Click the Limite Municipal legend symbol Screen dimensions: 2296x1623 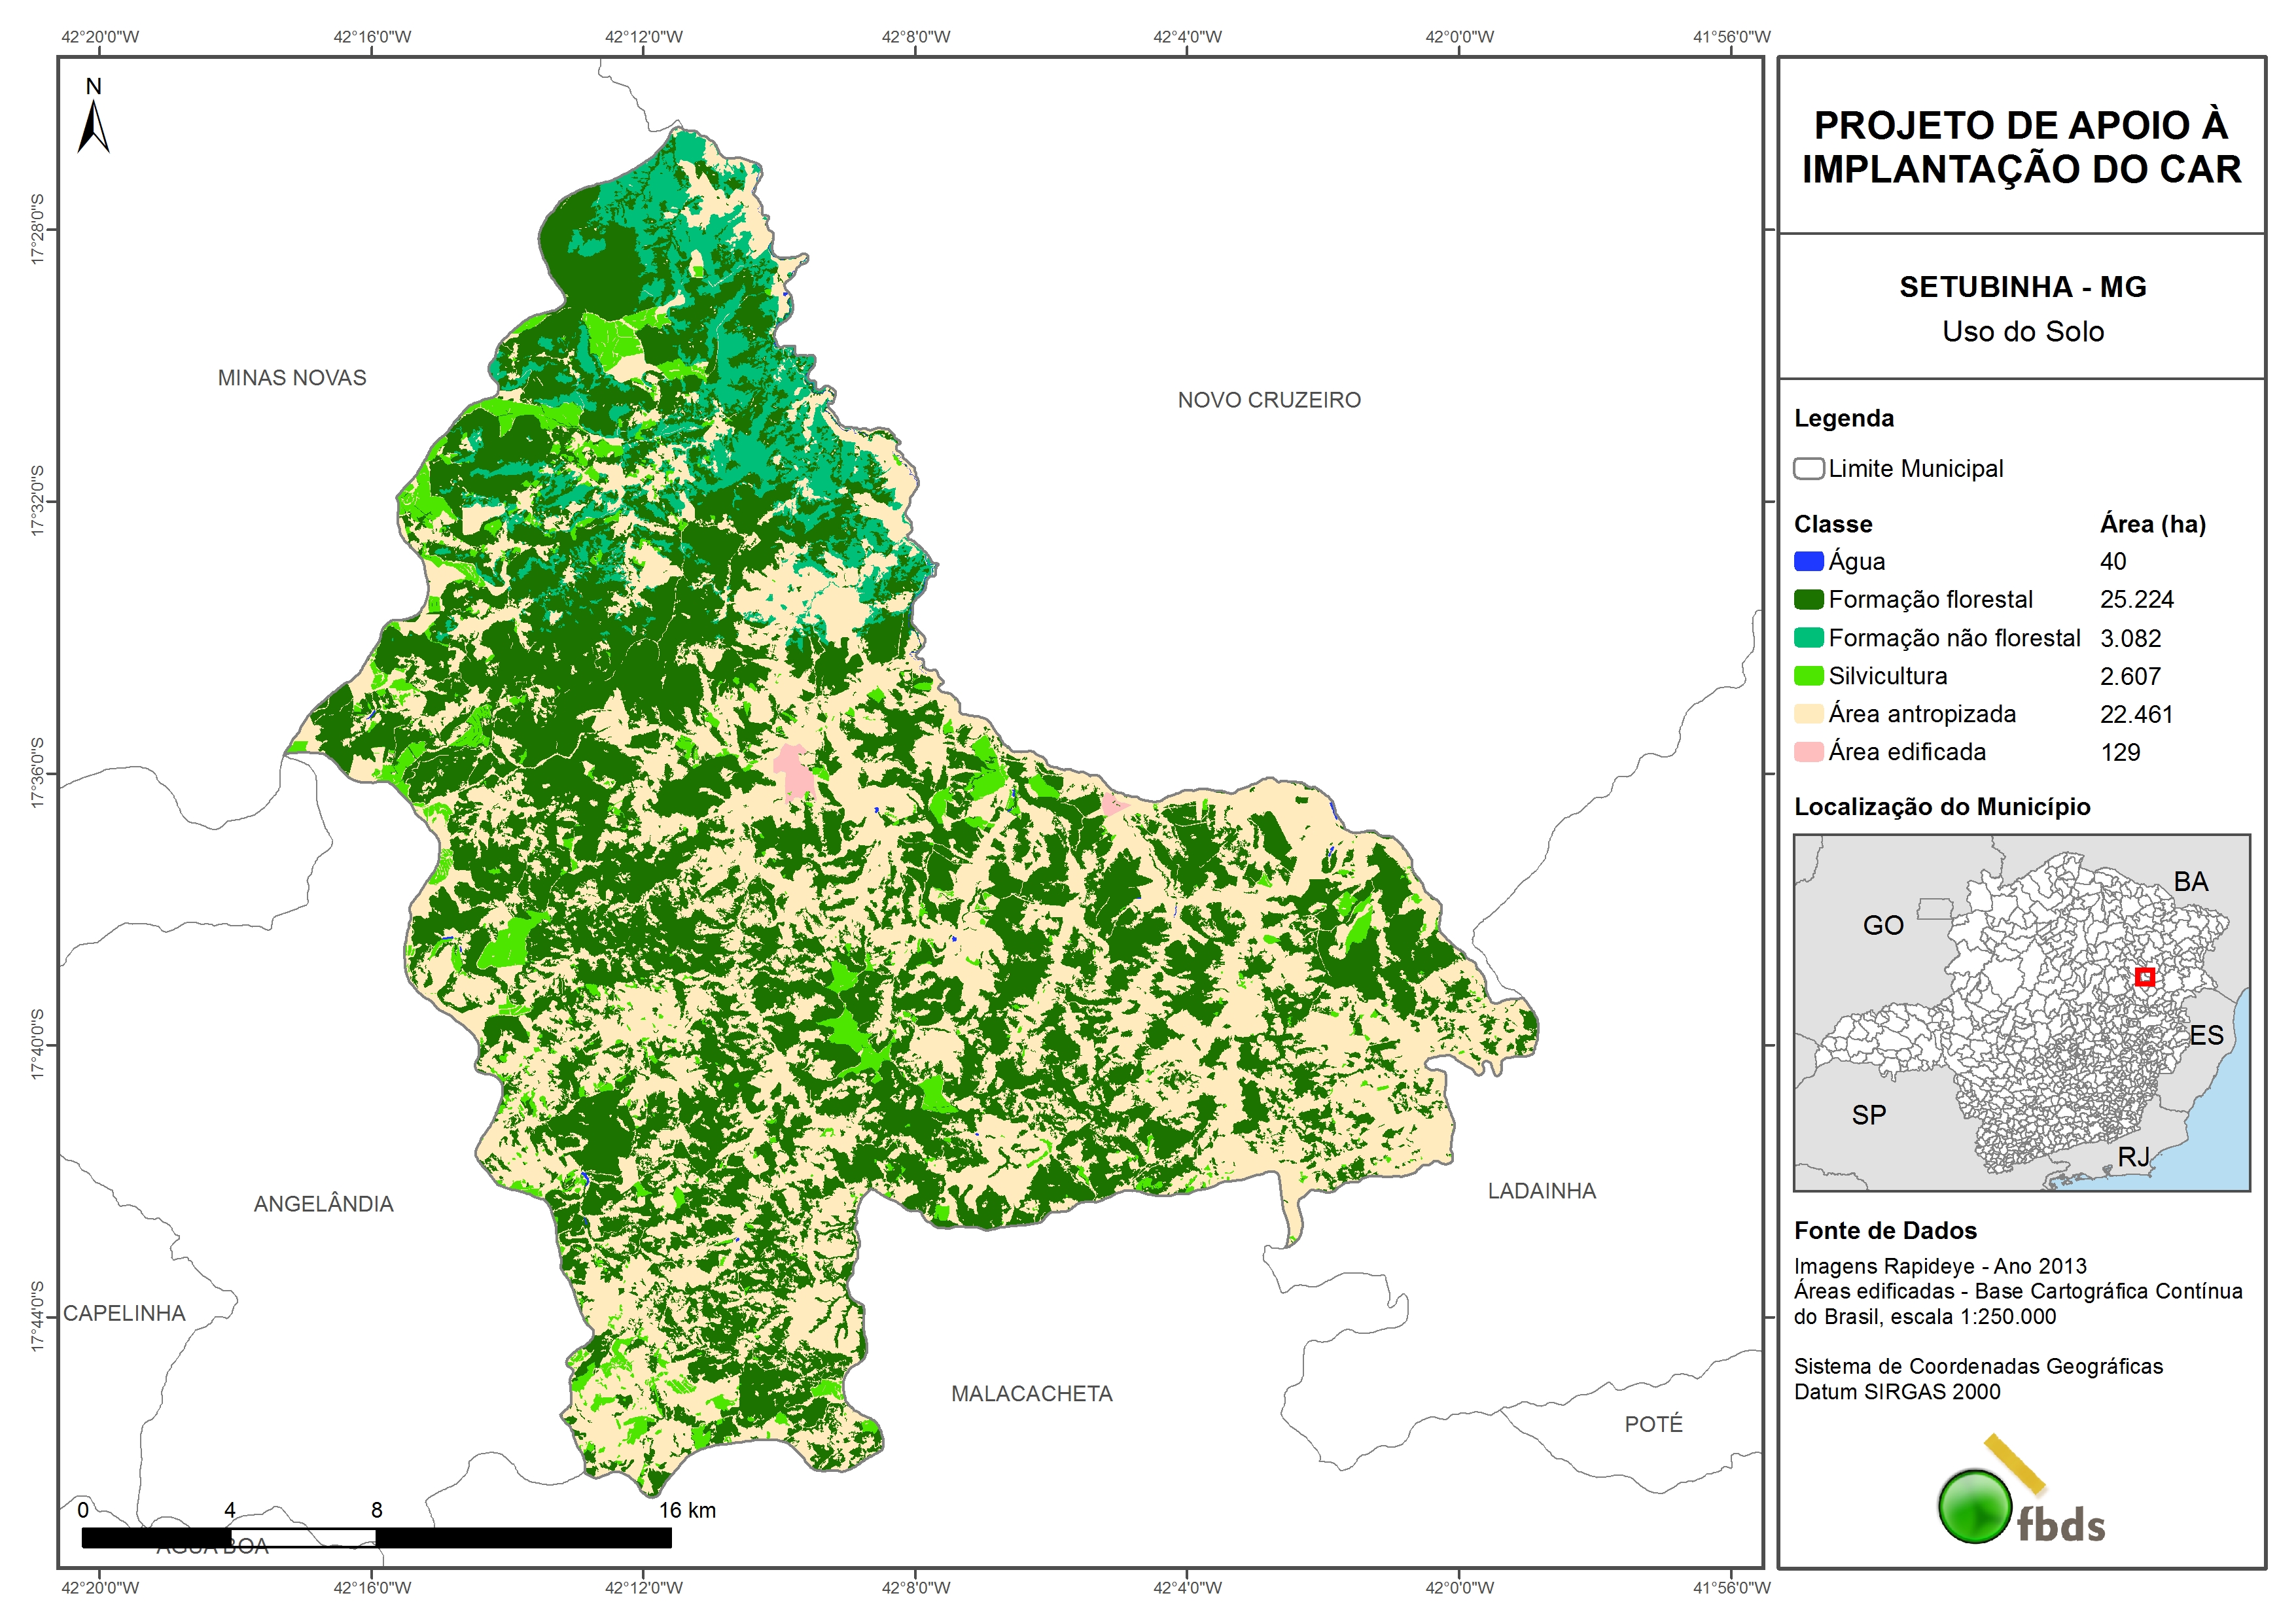click(1808, 468)
